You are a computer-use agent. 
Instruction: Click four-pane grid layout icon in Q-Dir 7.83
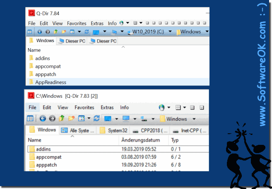(178, 108)
